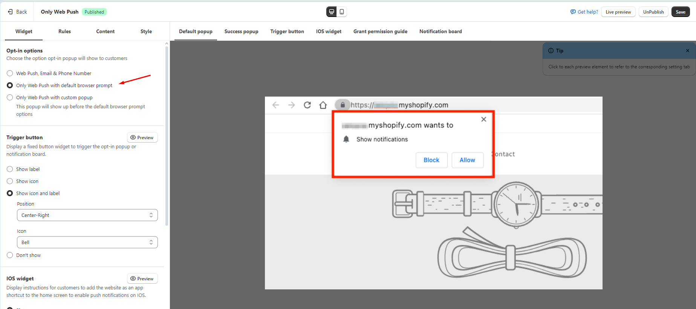Open the Get help? chat link
Image resolution: width=696 pixels, height=309 pixels.
584,12
